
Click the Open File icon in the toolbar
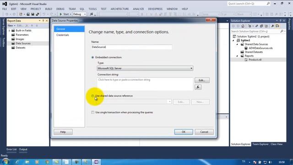click(28, 14)
